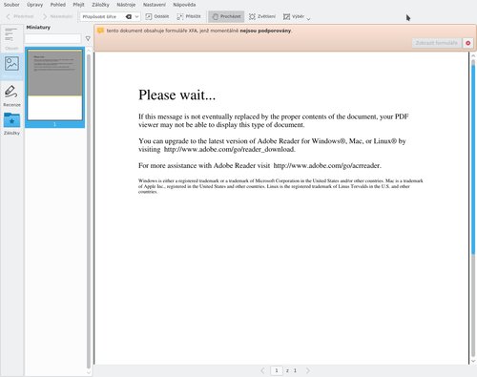Screen dimensions: 477x377
Task: Open the Nástroje menu
Action: (126, 5)
